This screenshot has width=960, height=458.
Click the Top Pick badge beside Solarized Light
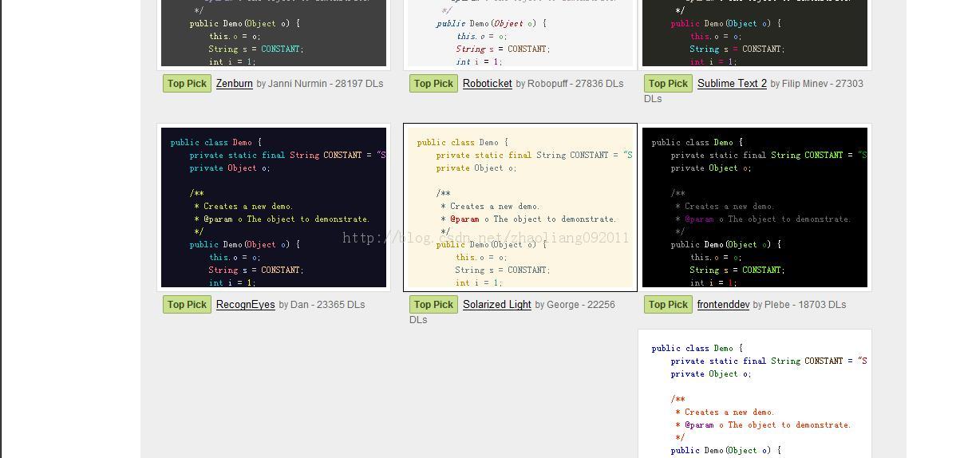pyautogui.click(x=433, y=305)
